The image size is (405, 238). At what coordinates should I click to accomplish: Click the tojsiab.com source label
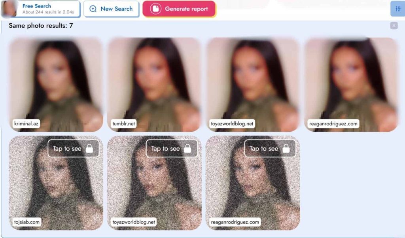pos(27,222)
